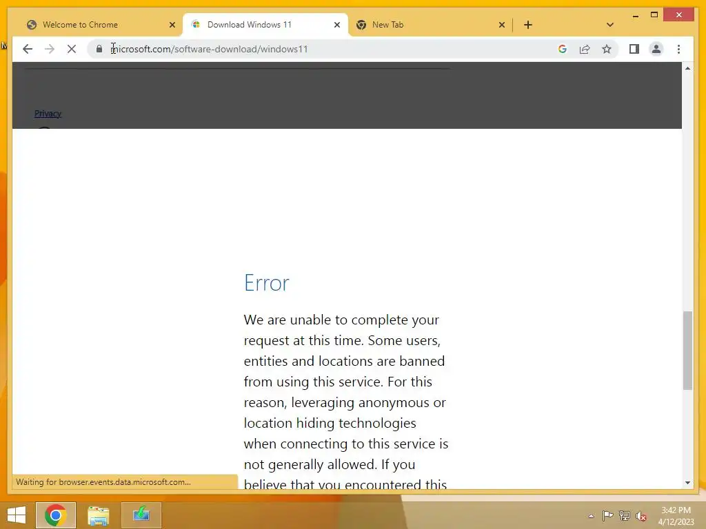
Task: Click the Google icon in address bar
Action: click(x=563, y=49)
